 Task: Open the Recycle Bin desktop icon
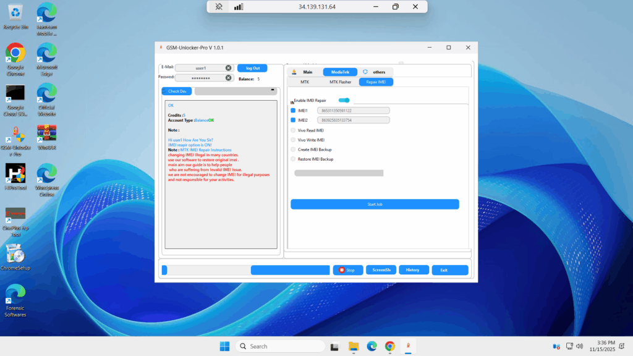[x=15, y=14]
